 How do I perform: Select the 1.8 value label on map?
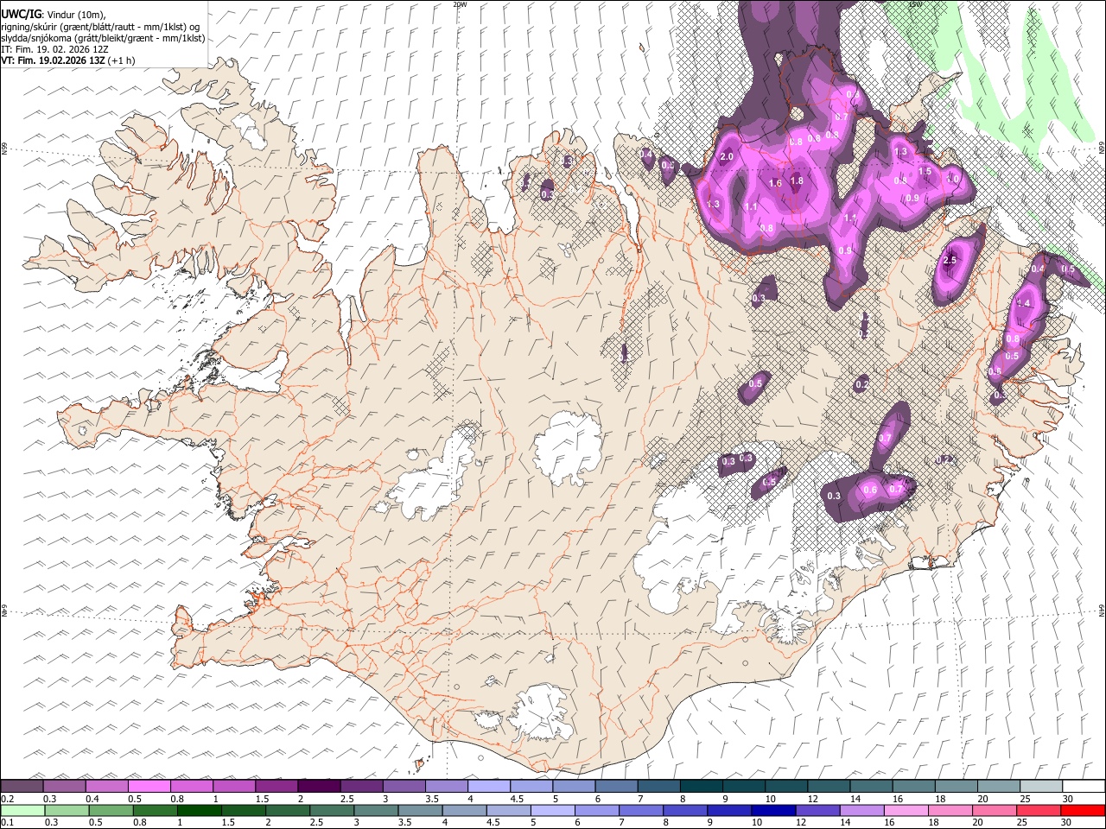797,181
